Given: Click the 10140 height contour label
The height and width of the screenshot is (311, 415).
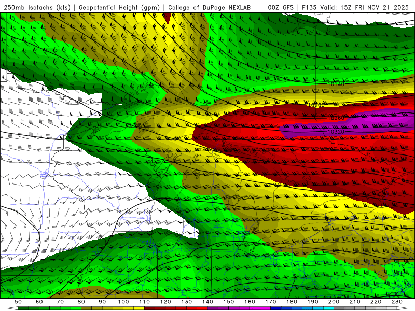Looking at the screenshot, I should (336, 84).
